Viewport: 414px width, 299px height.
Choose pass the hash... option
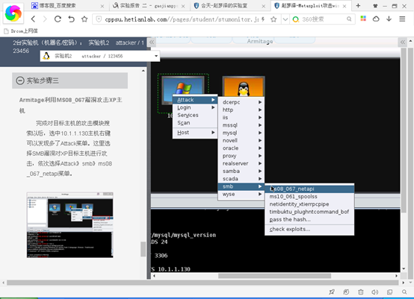click(309, 219)
